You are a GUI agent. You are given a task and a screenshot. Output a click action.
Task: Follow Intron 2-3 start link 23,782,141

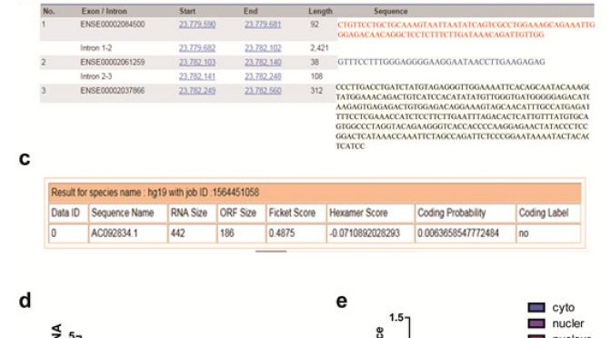(197, 76)
